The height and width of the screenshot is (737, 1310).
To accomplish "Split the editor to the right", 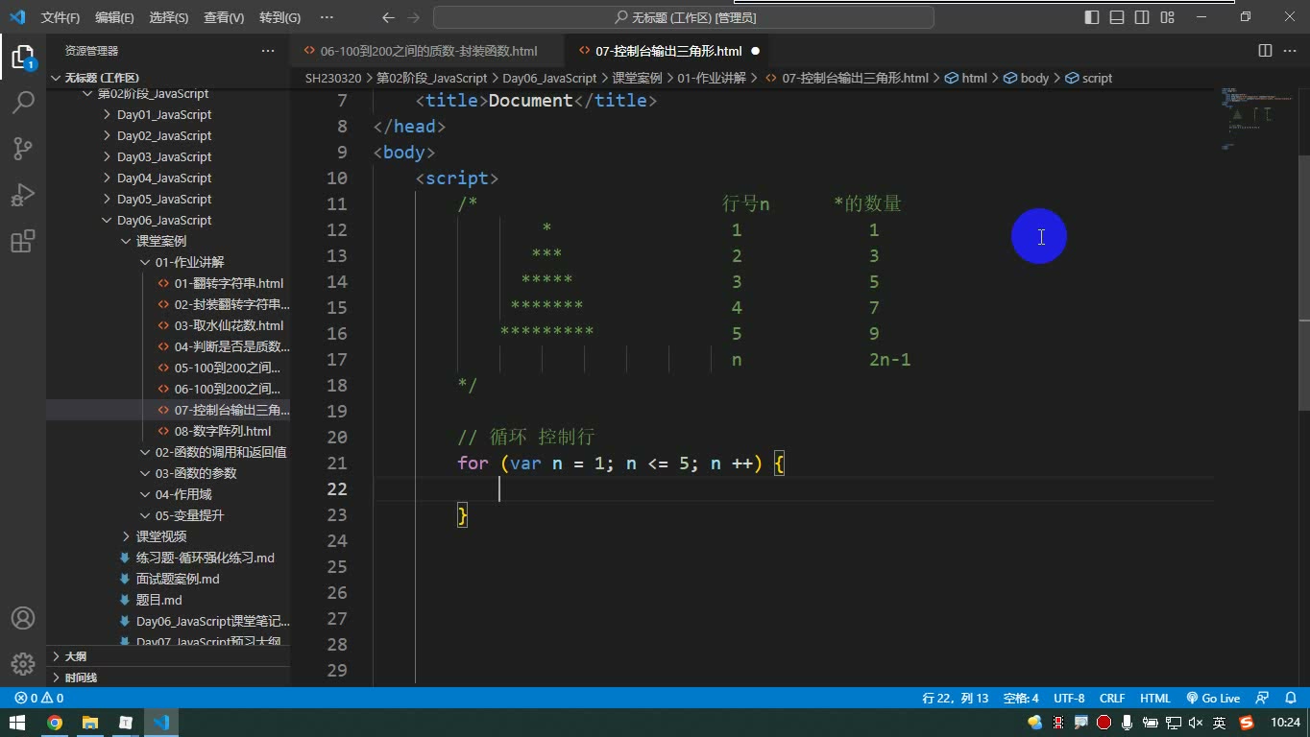I will pyautogui.click(x=1265, y=51).
